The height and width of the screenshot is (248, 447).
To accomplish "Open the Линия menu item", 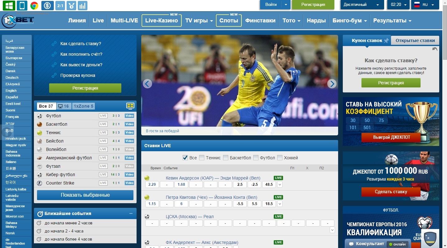I will (77, 21).
